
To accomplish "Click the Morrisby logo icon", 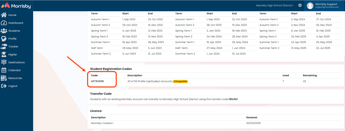I will [x=6, y=5].
